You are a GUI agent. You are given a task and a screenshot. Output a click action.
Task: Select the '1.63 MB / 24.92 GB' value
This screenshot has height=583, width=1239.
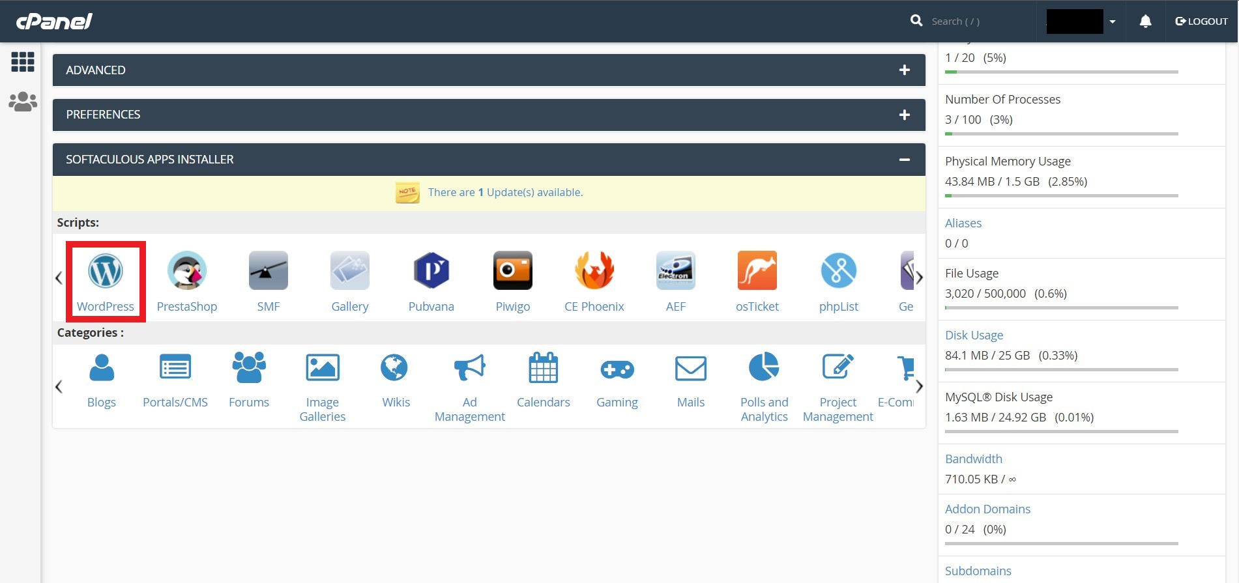pyautogui.click(x=995, y=418)
